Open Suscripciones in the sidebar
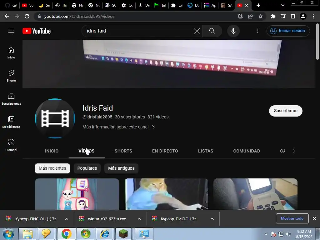This screenshot has width=320, height=240. (11, 99)
